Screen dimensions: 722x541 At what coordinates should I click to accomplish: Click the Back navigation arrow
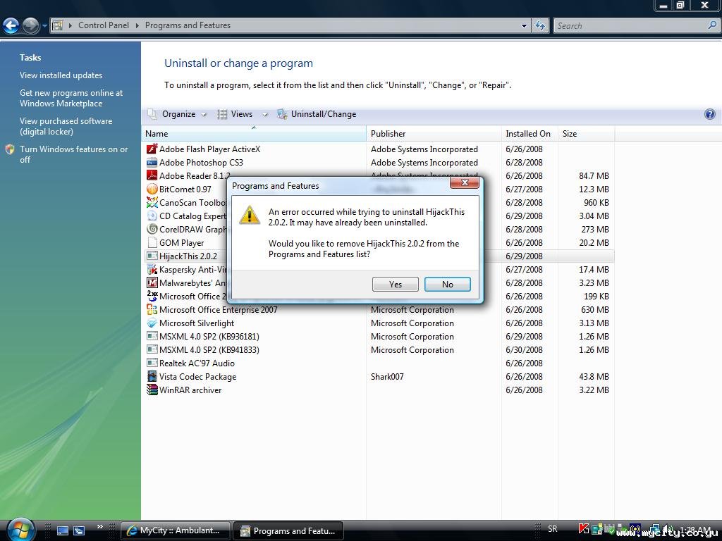pos(11,25)
